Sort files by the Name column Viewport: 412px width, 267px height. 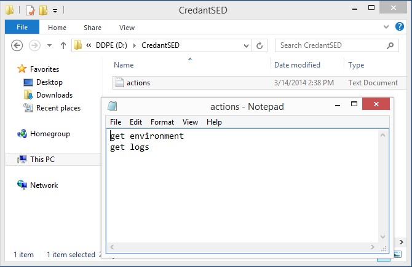pos(124,65)
